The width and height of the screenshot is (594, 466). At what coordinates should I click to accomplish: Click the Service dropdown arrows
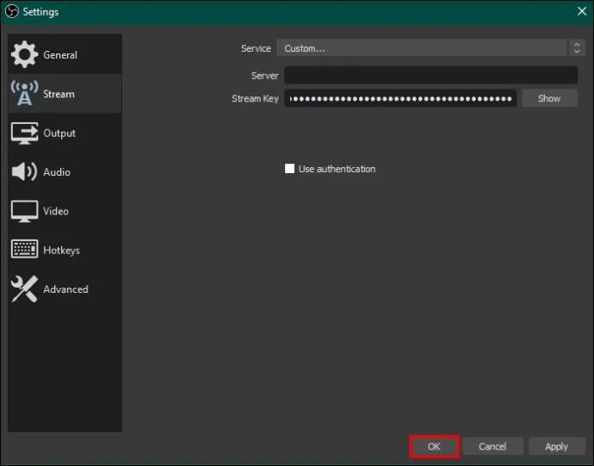coord(577,48)
